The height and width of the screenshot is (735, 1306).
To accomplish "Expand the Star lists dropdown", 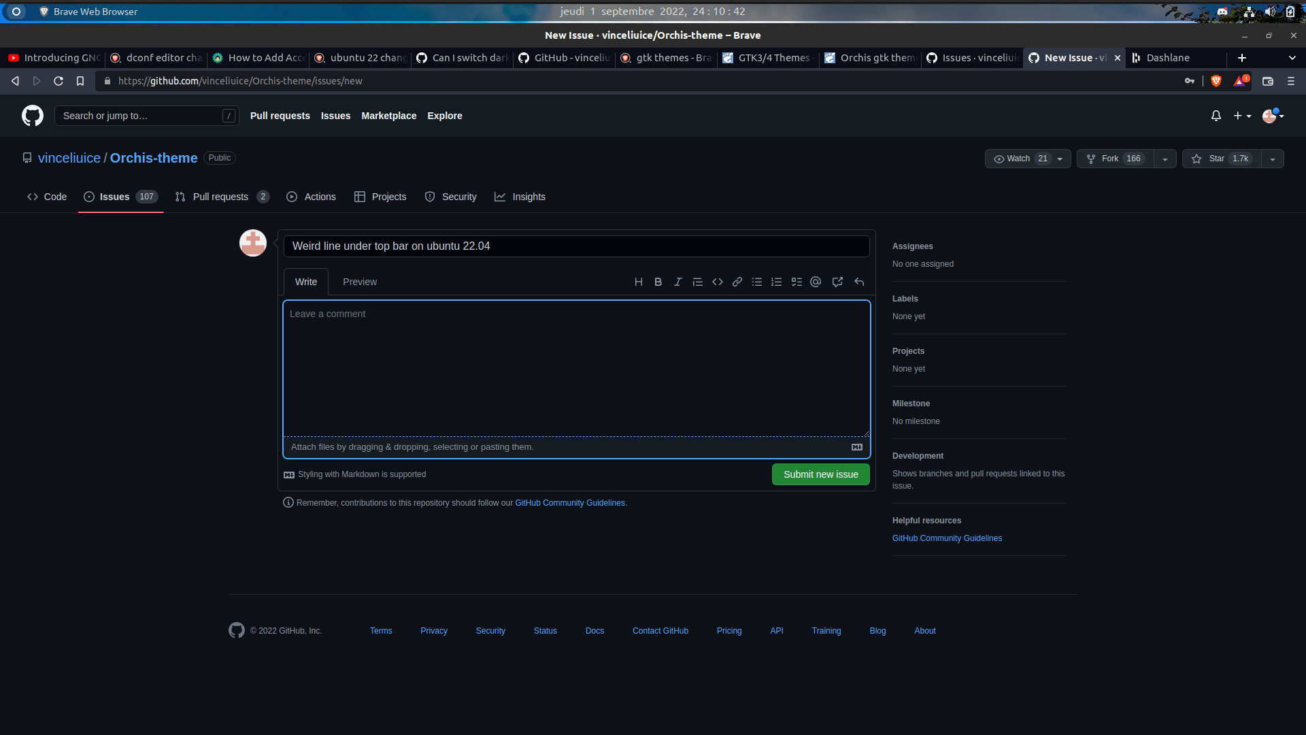I will 1272,158.
